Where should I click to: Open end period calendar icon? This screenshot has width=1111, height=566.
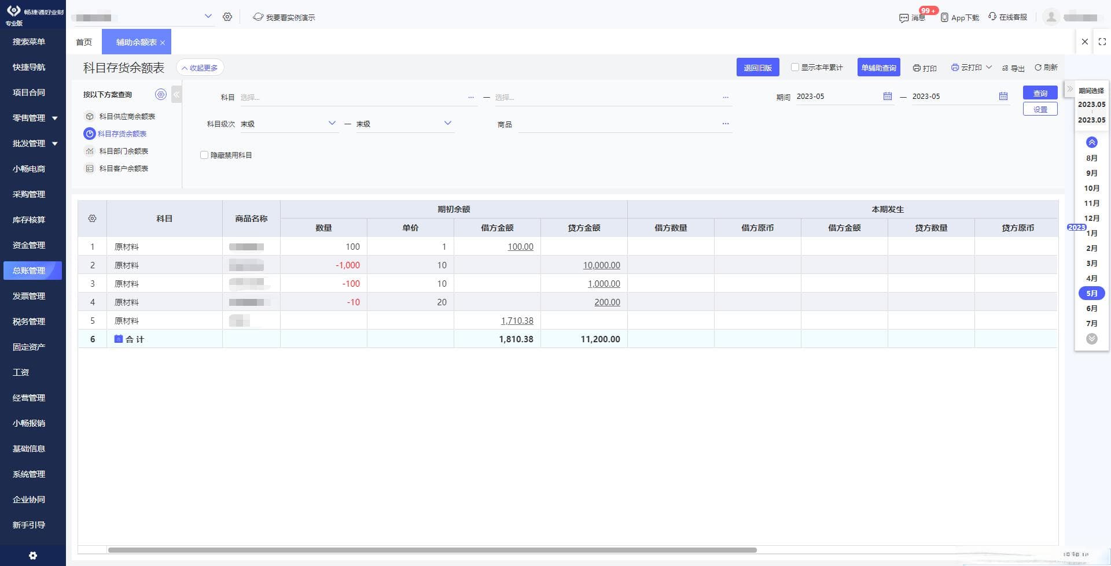[x=1003, y=96]
